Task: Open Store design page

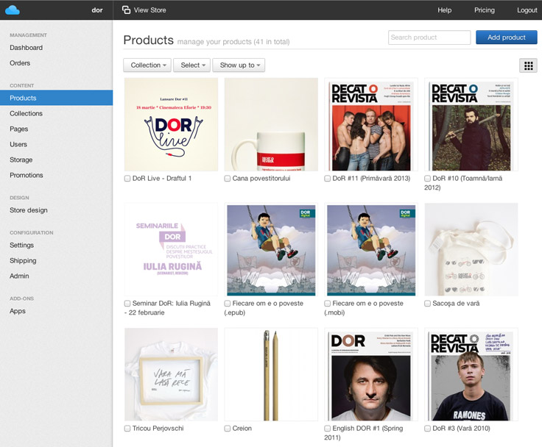Action: pos(29,210)
